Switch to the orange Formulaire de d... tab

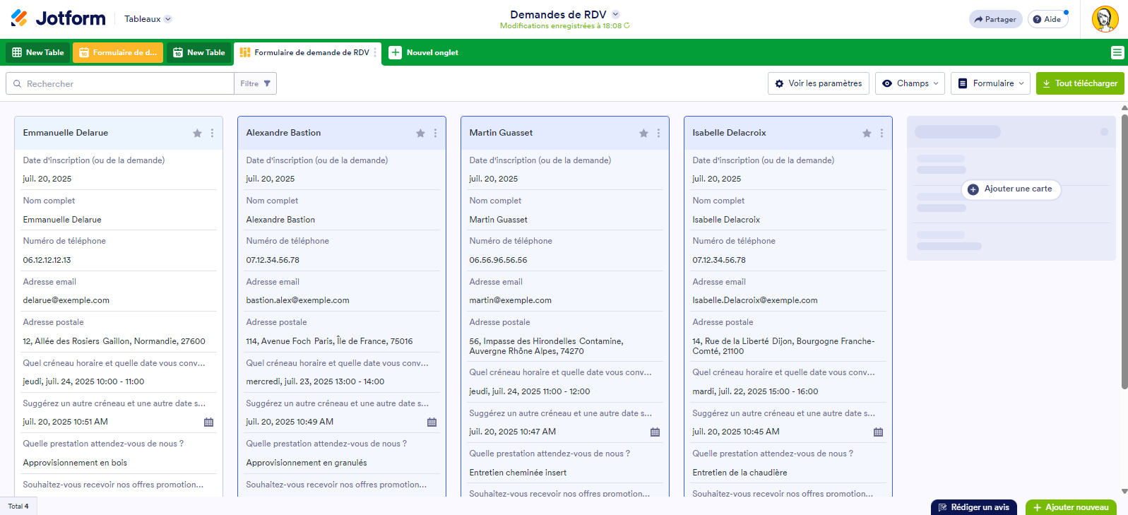(x=118, y=52)
